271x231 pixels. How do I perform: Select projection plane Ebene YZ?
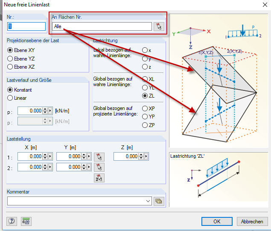click(x=21, y=59)
